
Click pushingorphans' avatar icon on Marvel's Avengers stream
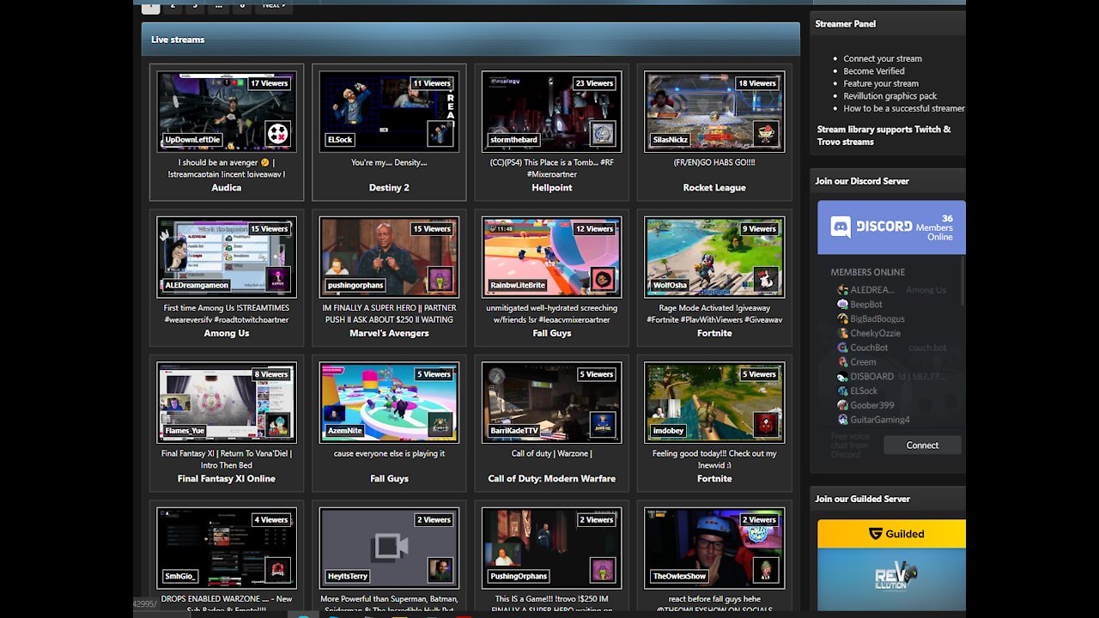click(440, 279)
